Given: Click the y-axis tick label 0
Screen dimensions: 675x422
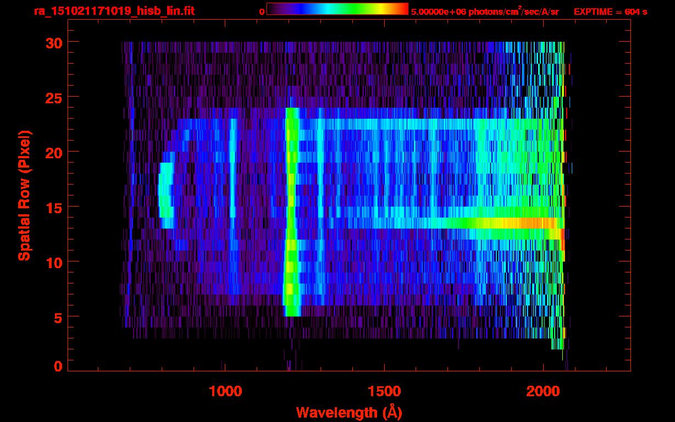Looking at the screenshot, I should 58,366.
